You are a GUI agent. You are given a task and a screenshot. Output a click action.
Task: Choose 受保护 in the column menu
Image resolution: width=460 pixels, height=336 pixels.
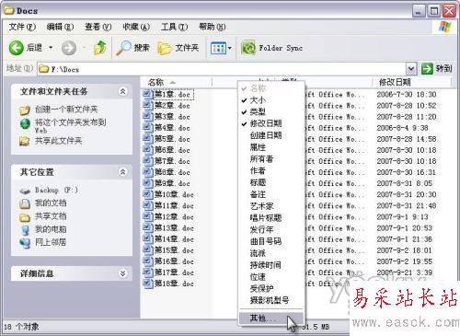click(271, 288)
